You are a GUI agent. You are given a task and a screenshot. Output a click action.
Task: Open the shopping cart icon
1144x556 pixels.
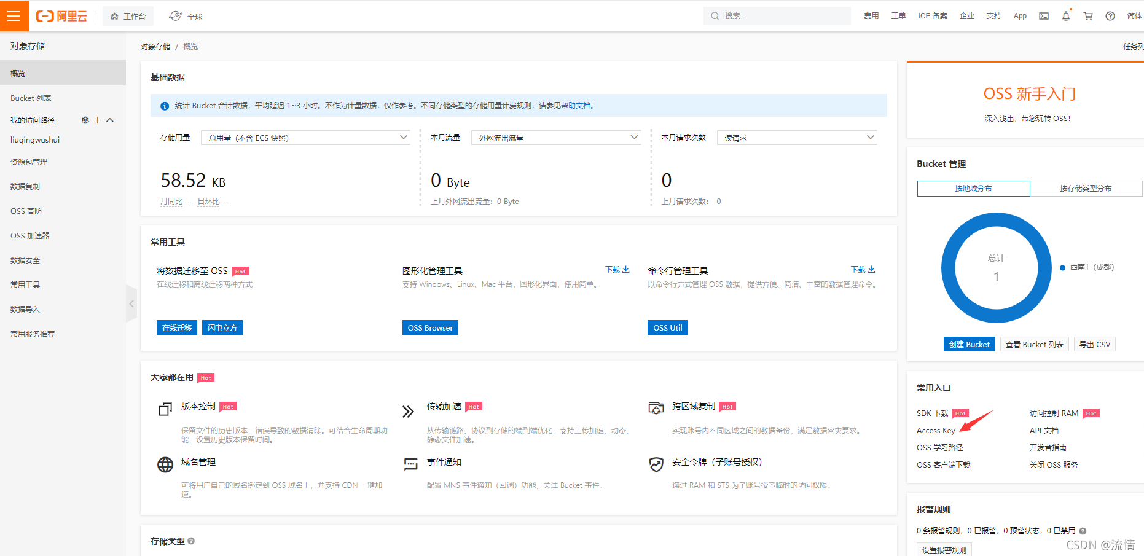click(x=1088, y=16)
